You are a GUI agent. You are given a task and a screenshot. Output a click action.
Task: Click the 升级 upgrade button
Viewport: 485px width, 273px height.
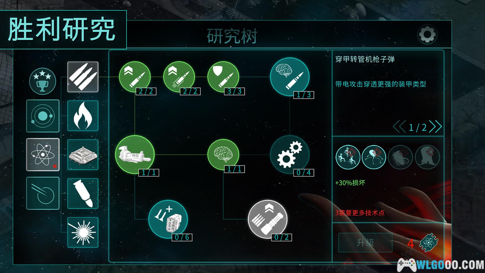click(x=365, y=243)
